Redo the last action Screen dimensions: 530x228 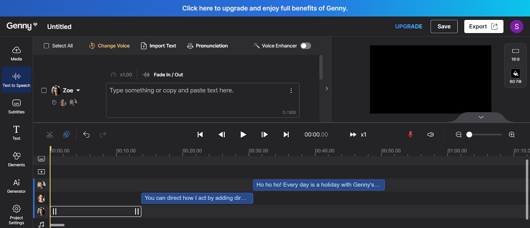pos(103,135)
